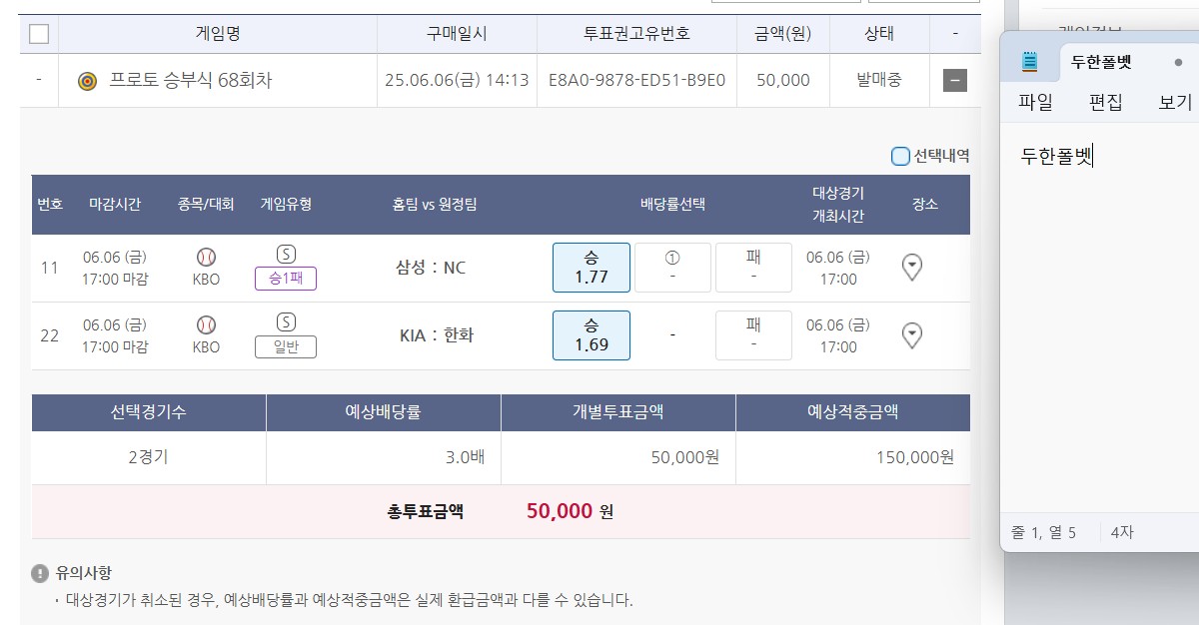The width and height of the screenshot is (1199, 625).
Task: Click the baseball icon for 삼성 vs NC
Action: click(x=206, y=257)
